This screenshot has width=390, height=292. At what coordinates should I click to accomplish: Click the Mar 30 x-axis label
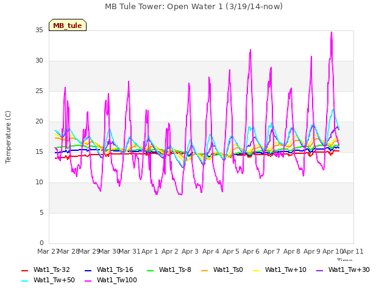point(109,251)
